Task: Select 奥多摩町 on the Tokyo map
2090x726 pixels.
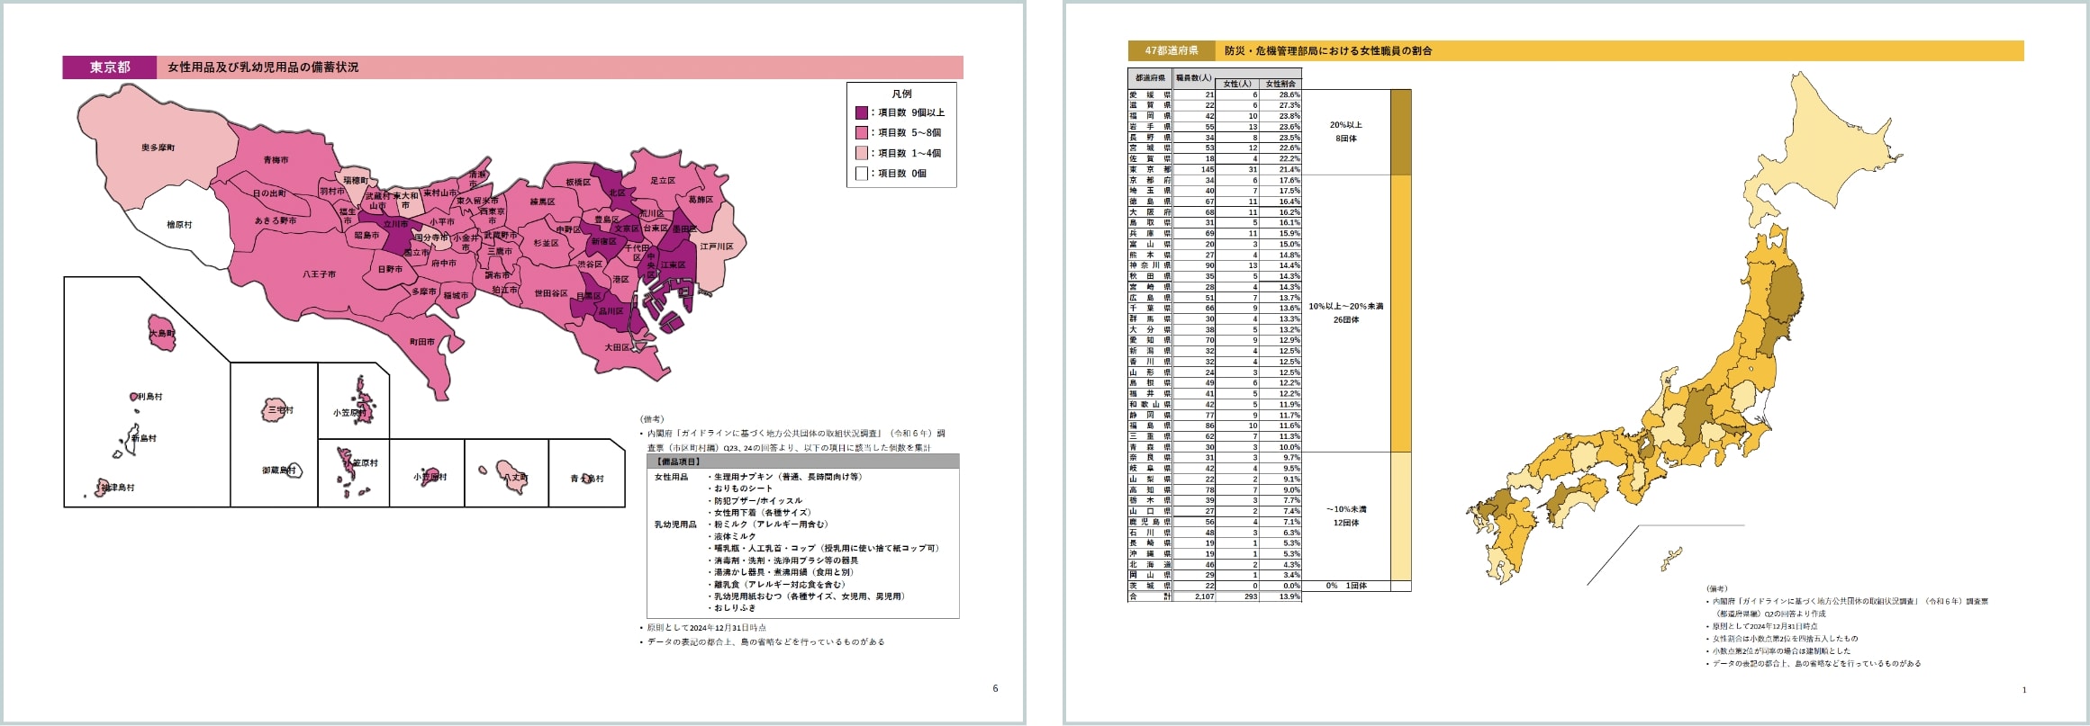Action: click(158, 148)
